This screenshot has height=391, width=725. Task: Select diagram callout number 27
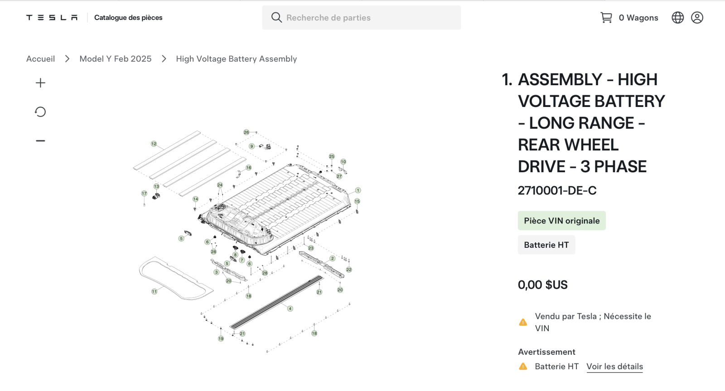click(x=339, y=176)
